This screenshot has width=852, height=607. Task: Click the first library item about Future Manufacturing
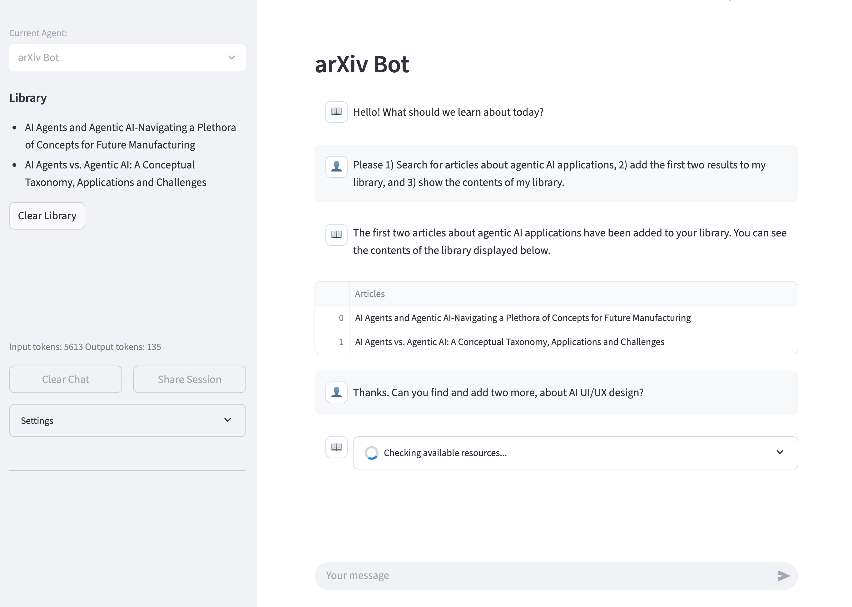click(x=130, y=136)
